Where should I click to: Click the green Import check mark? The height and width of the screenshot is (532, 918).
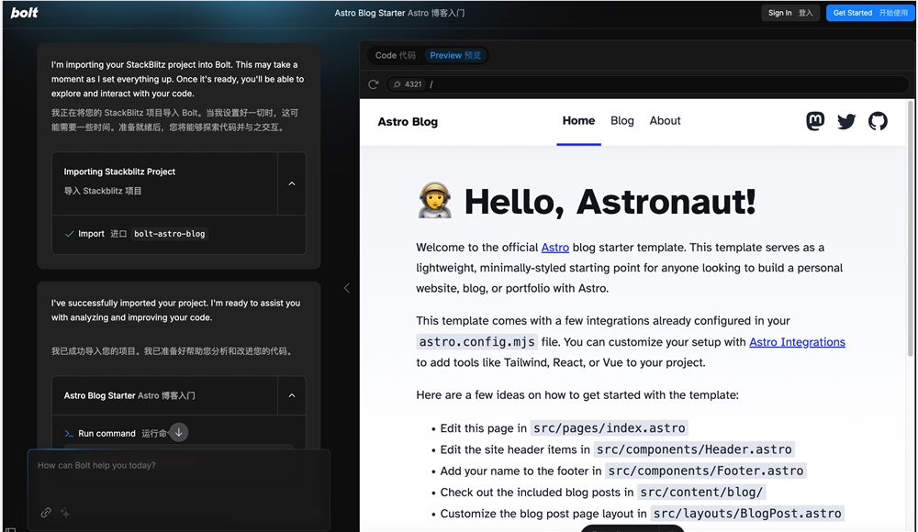[69, 234]
